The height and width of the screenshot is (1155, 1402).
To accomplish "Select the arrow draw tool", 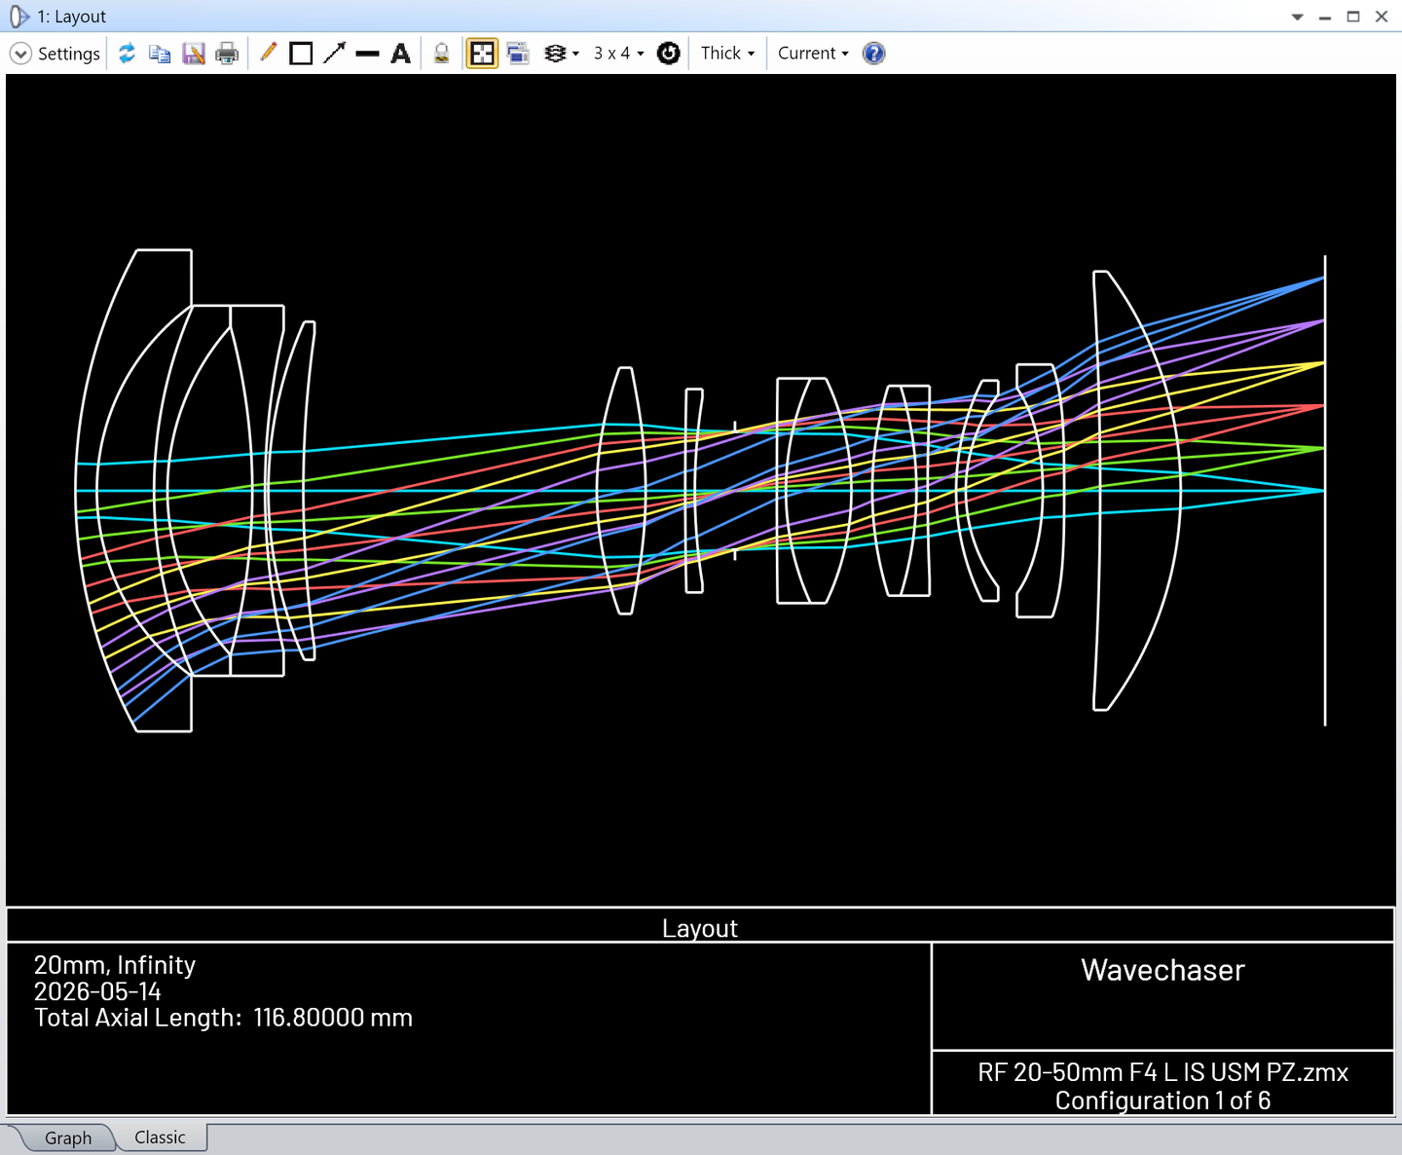I will pos(335,54).
